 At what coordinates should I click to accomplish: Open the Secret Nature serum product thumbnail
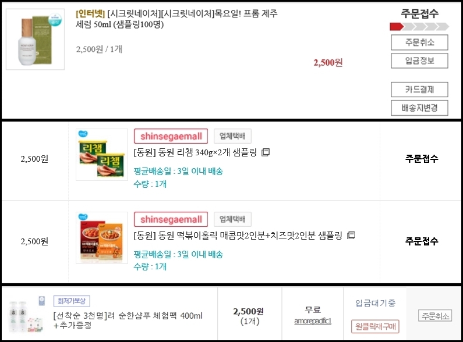click(x=35, y=39)
